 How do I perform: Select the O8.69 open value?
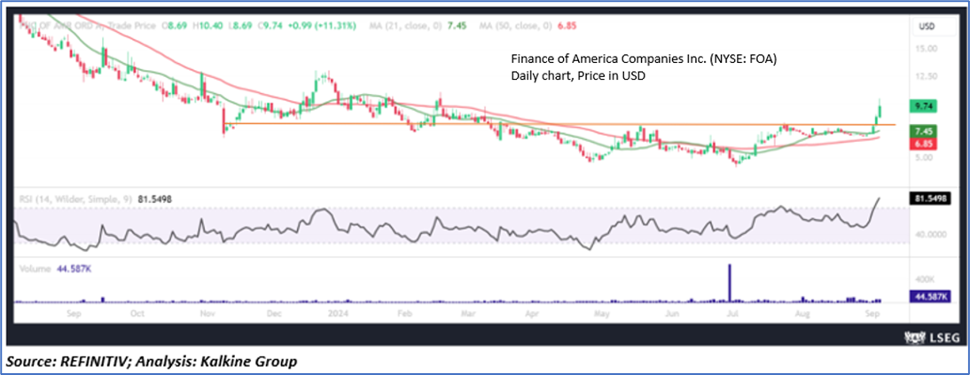coord(175,27)
